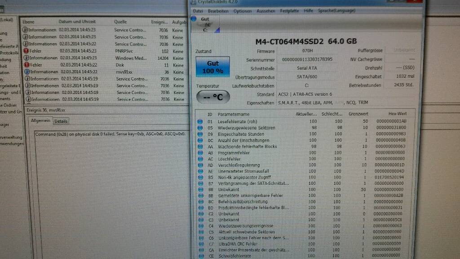The width and height of the screenshot is (460, 259).
Task: Click the M4-CT064M4SSD2 64.0 GB drive title
Action: (x=306, y=41)
